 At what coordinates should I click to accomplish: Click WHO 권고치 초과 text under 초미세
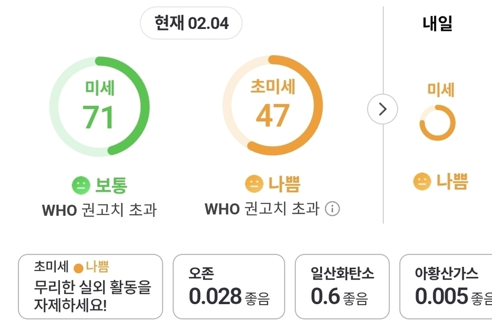262,209
